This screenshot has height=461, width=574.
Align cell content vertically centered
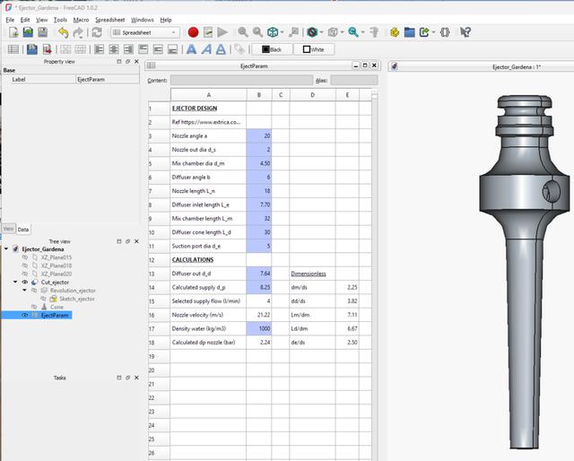tap(158, 49)
